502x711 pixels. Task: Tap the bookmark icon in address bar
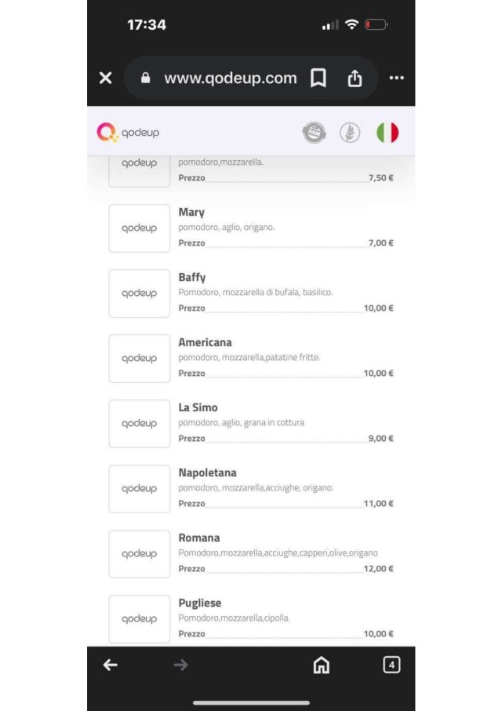coord(318,78)
